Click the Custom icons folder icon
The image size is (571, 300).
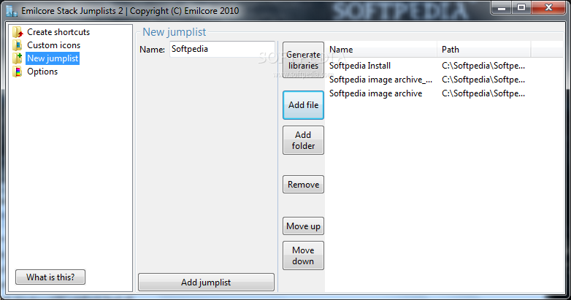coord(18,45)
